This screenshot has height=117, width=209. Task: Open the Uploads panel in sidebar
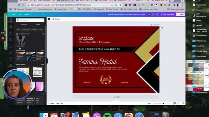tap(11, 33)
